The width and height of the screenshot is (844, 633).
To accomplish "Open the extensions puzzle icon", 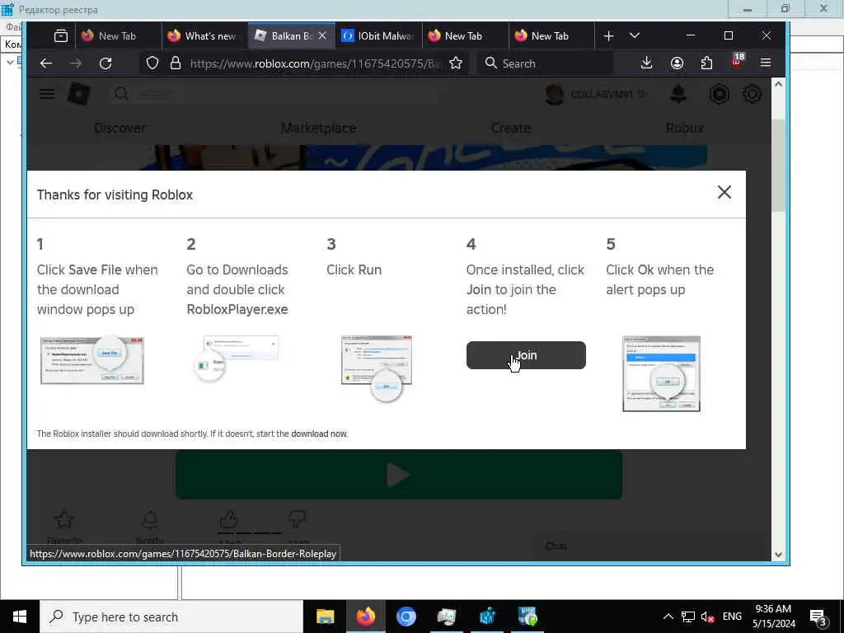I will (x=706, y=63).
